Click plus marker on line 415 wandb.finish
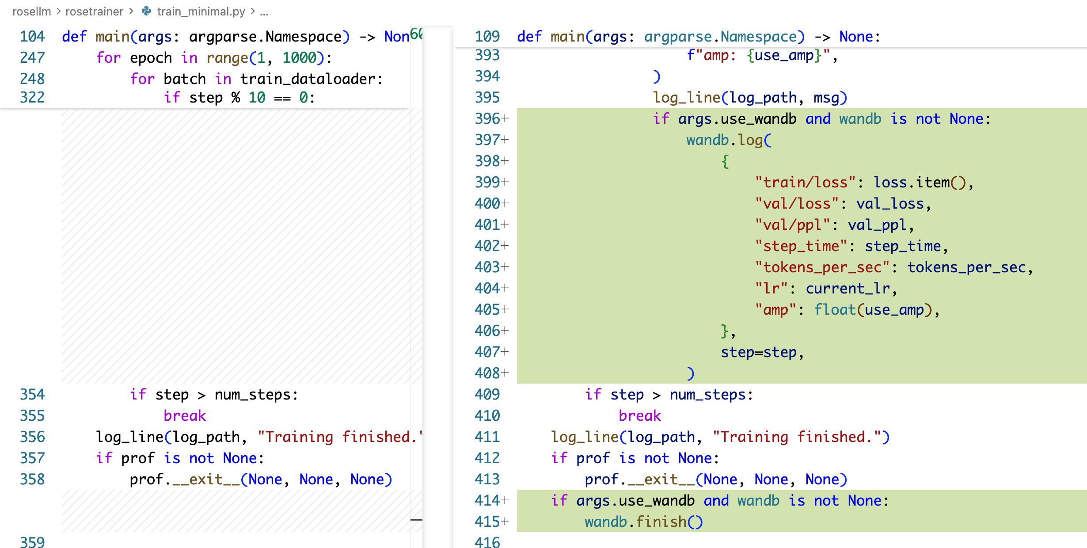The width and height of the screenshot is (1087, 548). [x=505, y=522]
